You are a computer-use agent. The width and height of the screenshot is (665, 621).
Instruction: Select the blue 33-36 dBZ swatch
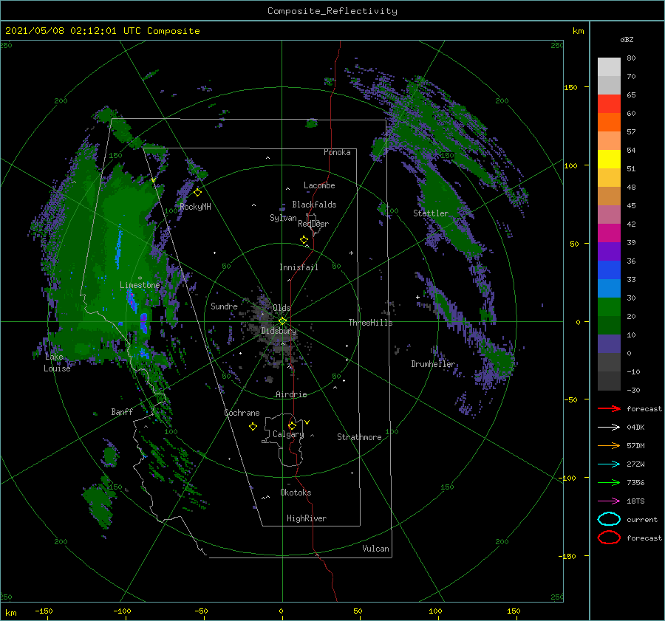[x=609, y=270]
